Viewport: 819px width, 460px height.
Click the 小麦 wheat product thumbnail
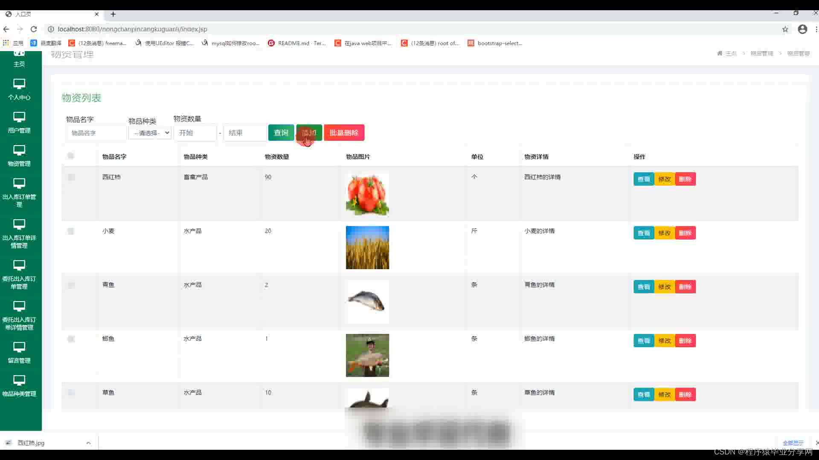pos(367,247)
